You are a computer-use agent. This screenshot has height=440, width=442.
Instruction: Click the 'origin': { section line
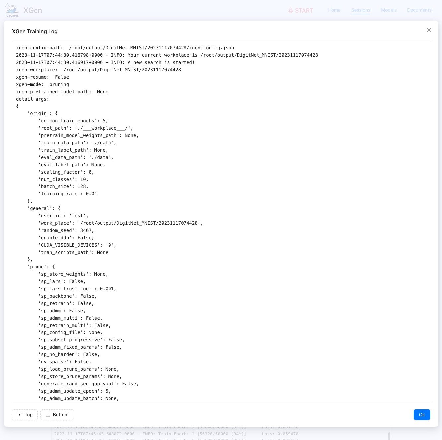point(42,113)
